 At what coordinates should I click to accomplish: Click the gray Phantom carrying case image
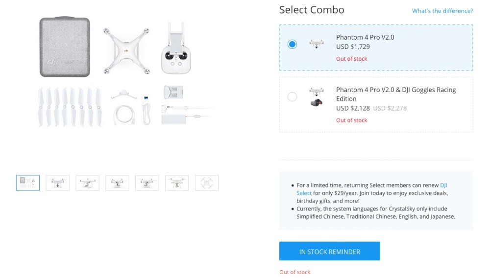pos(65,47)
